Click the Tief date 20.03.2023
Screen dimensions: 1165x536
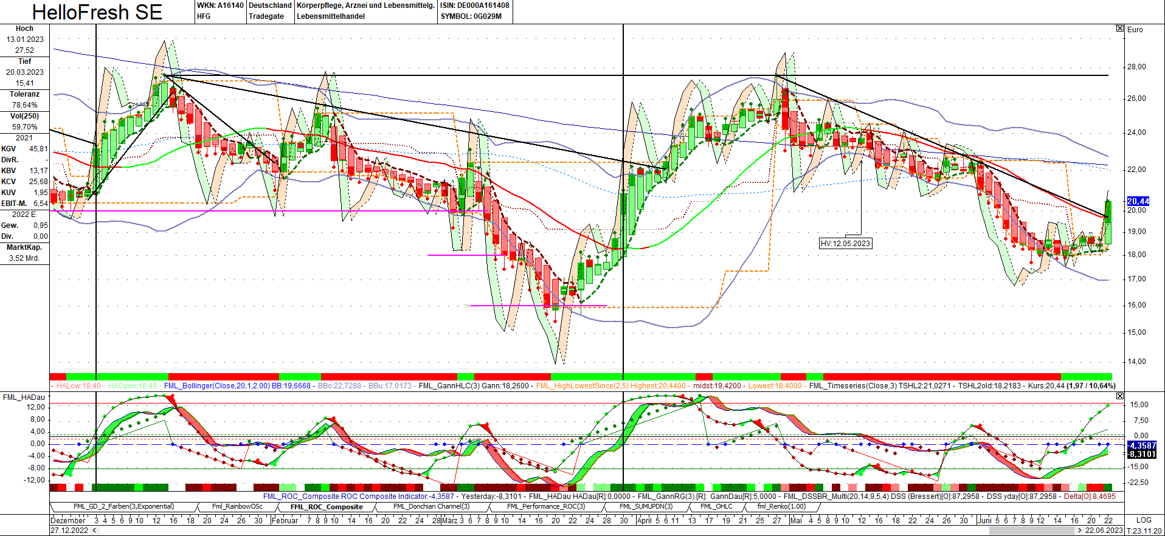pyautogui.click(x=25, y=72)
